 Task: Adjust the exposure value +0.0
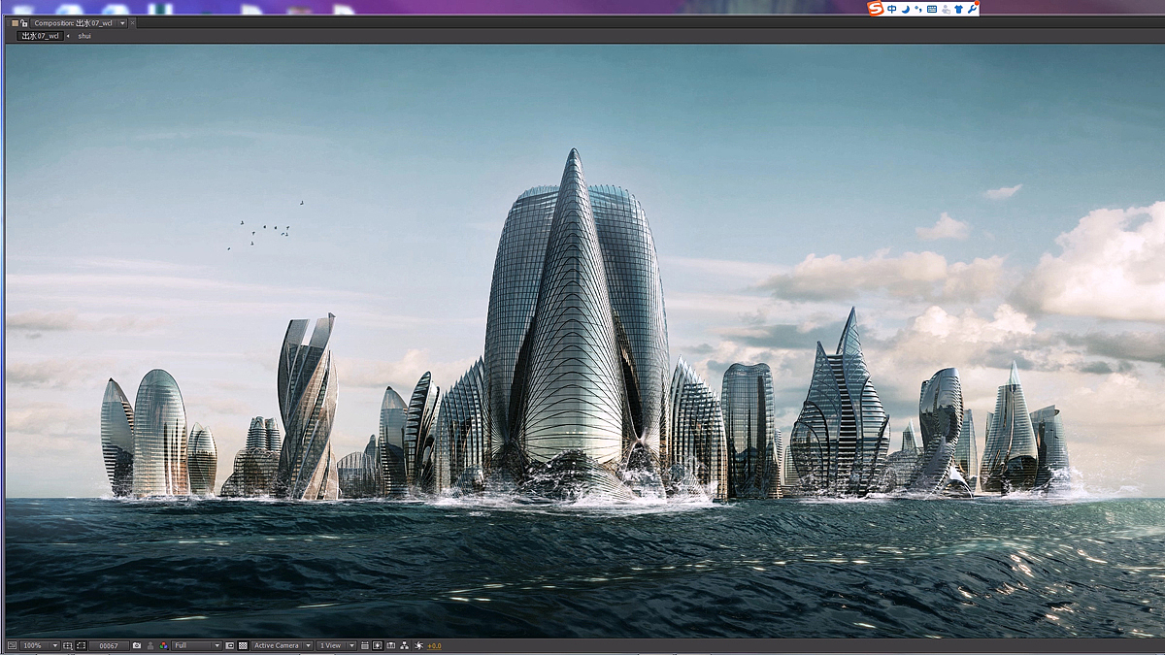434,645
